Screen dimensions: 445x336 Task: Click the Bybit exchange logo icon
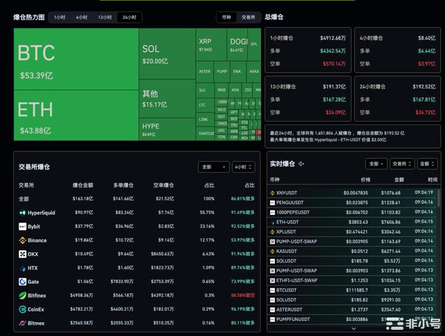pos(22,227)
